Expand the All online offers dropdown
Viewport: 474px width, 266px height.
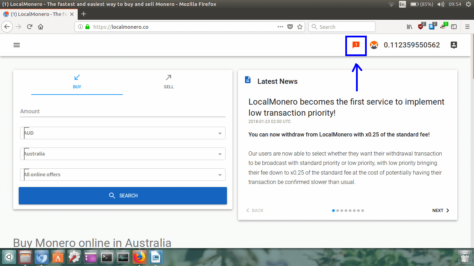click(x=123, y=175)
